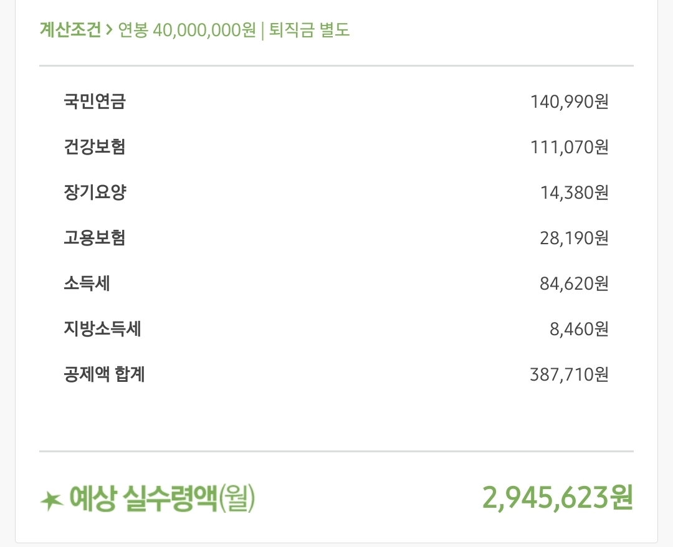Select the 장기요양 row label
673x547 pixels.
click(x=95, y=193)
